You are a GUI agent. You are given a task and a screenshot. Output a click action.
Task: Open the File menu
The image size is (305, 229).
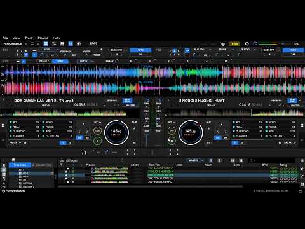point(5,38)
